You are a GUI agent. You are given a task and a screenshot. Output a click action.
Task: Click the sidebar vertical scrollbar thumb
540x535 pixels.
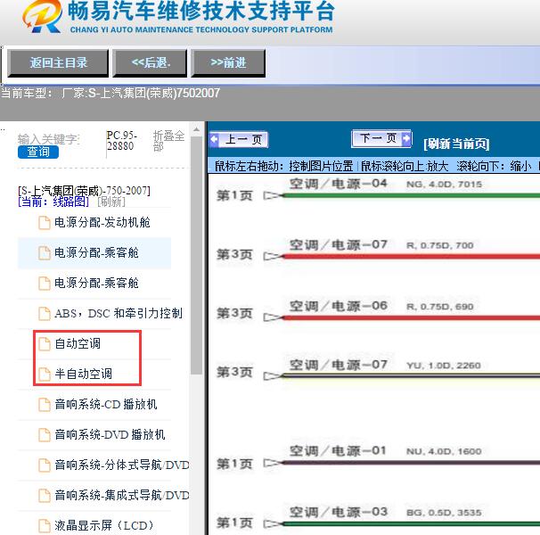click(197, 255)
